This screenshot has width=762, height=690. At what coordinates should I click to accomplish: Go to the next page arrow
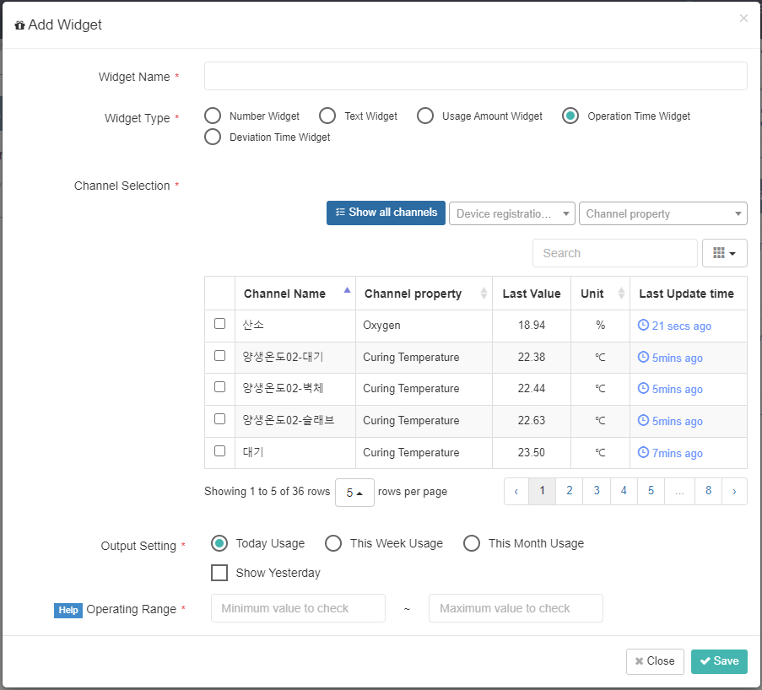(x=734, y=491)
